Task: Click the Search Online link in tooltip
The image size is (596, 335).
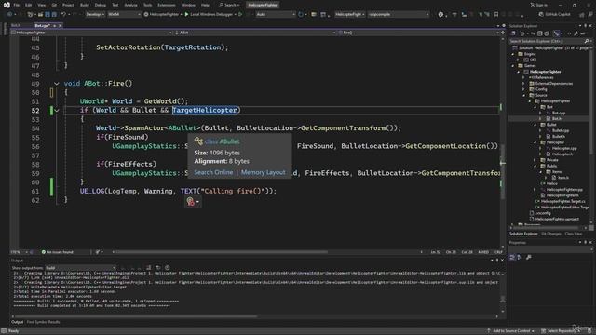Action: click(213, 172)
